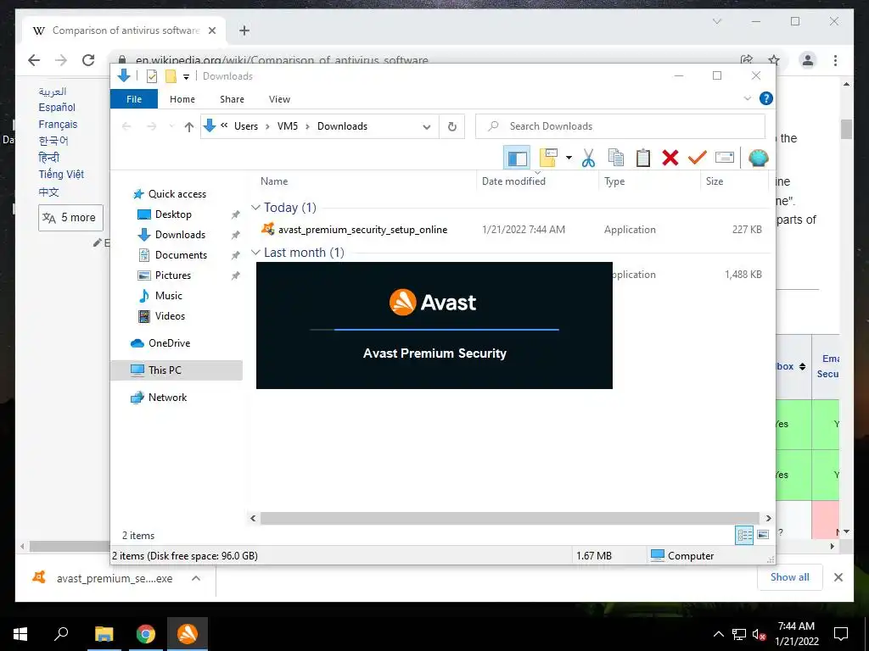Viewport: 869px width, 651px height.
Task: Click the New folder quick access icon
Action: [x=171, y=76]
